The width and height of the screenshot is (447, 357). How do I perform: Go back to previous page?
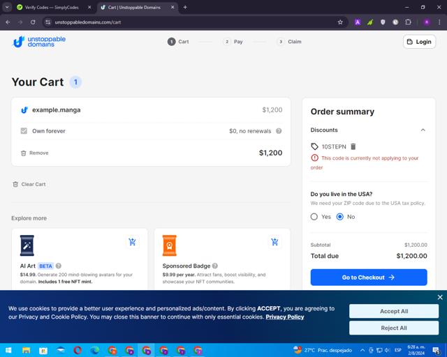click(8, 22)
